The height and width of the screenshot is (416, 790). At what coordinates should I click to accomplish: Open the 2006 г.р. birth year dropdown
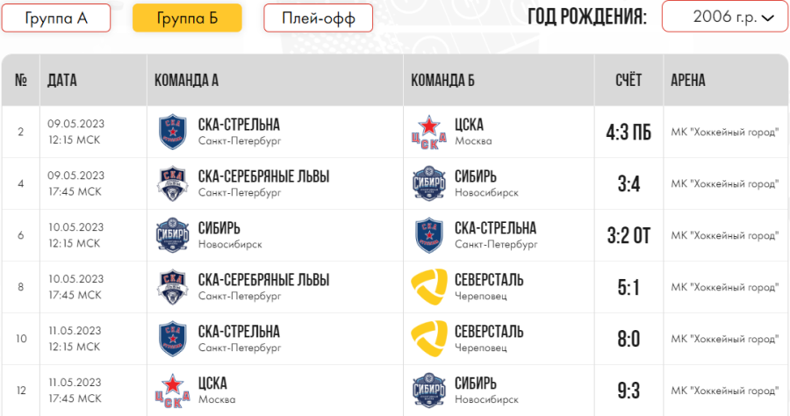724,17
